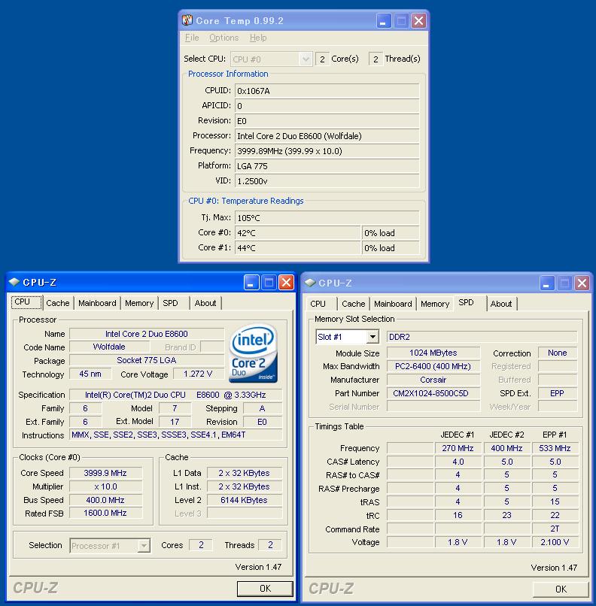This screenshot has width=596, height=606.
Task: Click the Core Temp app icon in title bar
Action: 187,20
